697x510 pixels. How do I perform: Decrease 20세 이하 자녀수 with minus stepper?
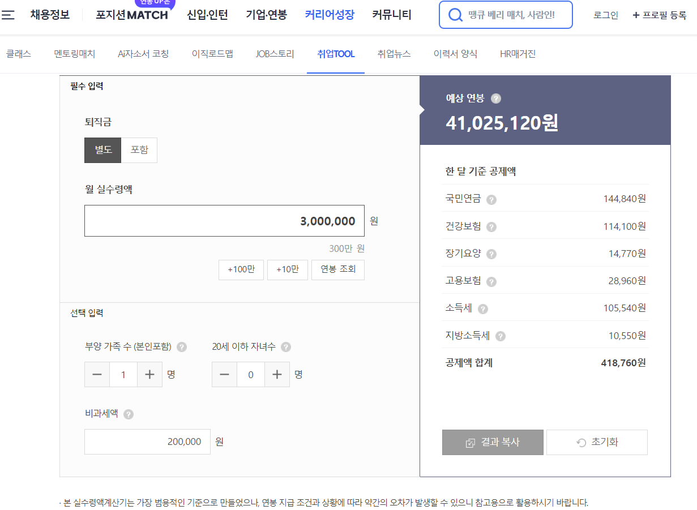click(x=224, y=374)
